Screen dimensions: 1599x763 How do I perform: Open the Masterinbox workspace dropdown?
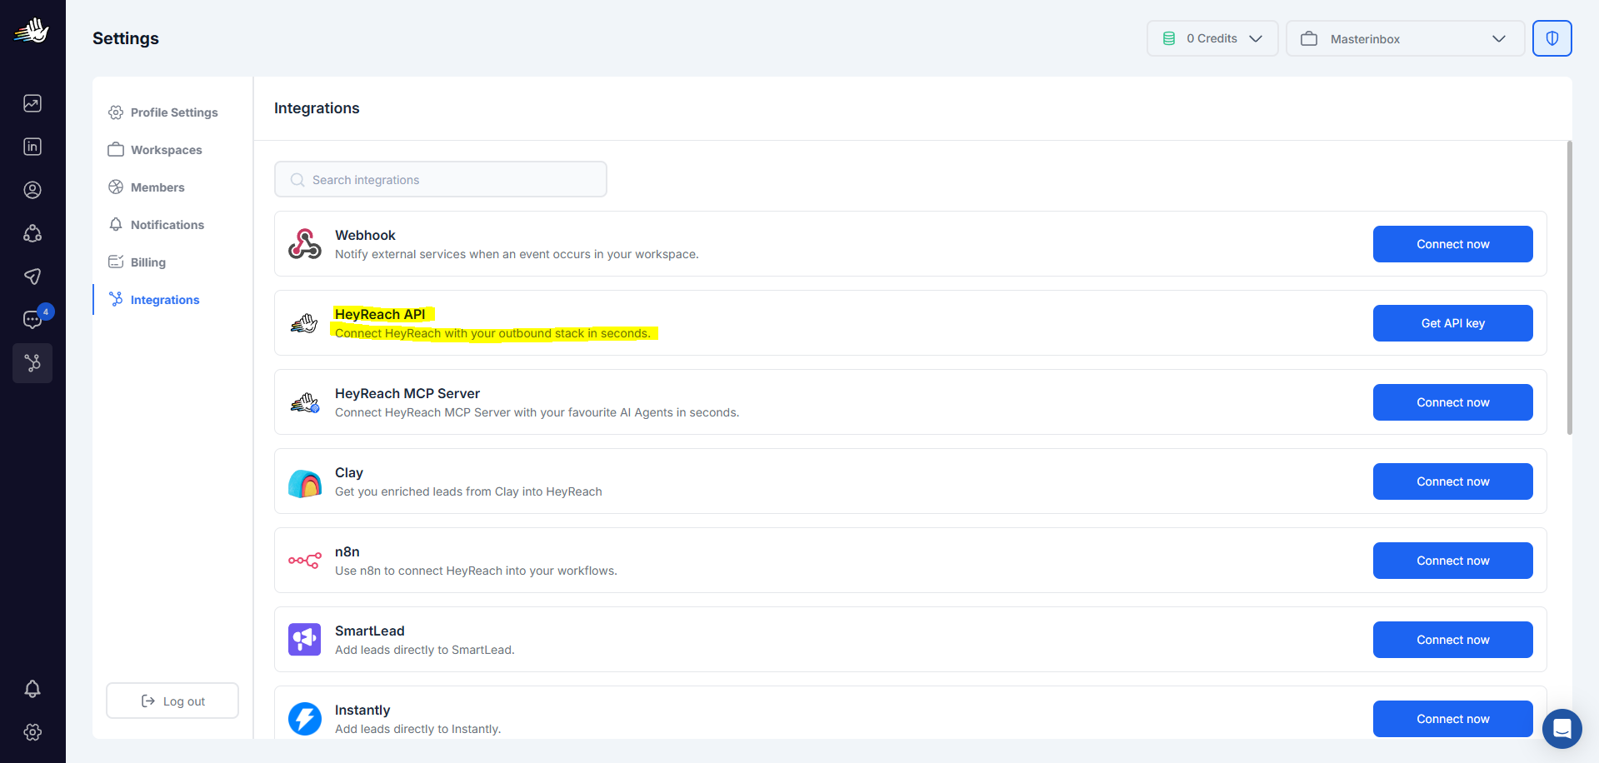point(1404,38)
